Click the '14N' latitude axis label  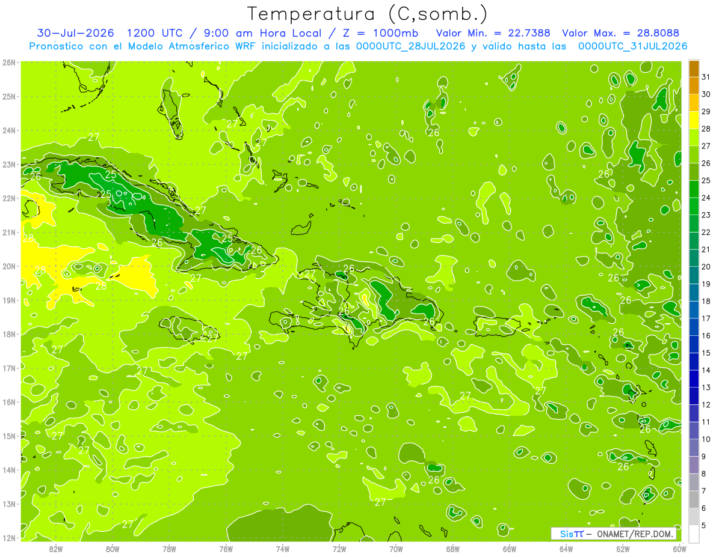[x=8, y=470]
